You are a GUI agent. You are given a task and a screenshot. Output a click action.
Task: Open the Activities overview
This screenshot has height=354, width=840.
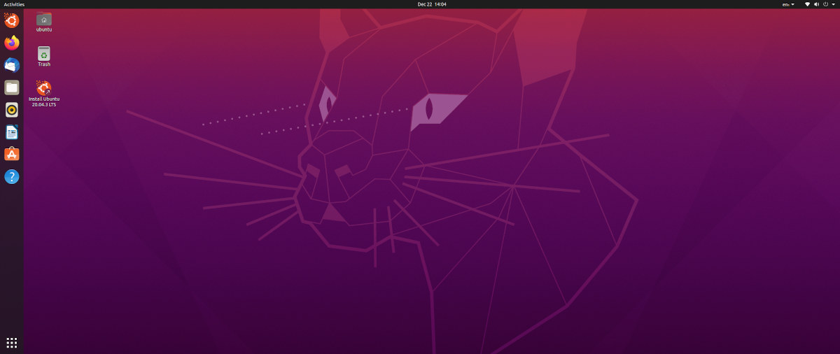tap(14, 4)
